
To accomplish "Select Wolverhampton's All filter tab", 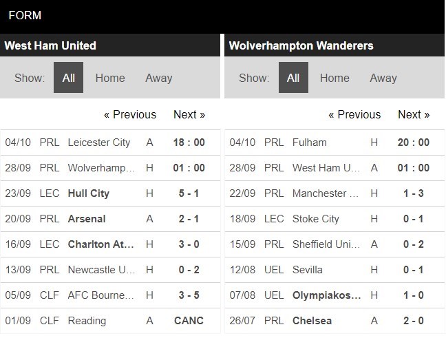I will click(x=293, y=78).
